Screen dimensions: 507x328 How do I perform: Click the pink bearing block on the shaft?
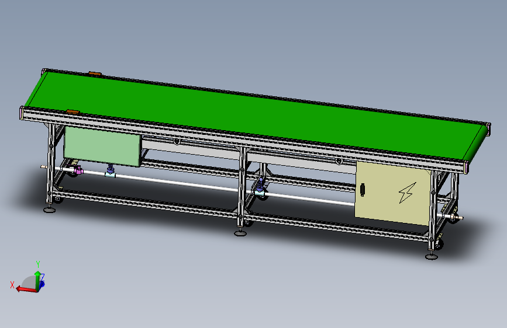click(x=78, y=170)
